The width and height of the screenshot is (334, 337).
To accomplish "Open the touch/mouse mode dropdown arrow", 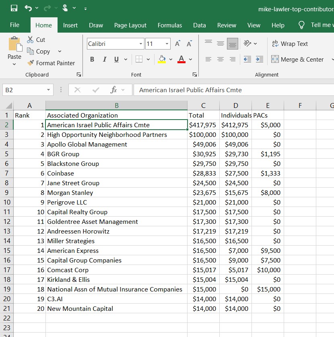I will (74, 8).
